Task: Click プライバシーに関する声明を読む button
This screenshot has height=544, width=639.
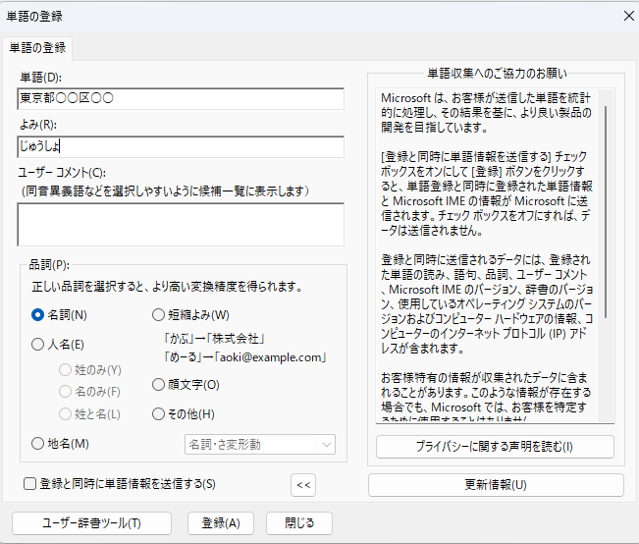Action: tap(495, 447)
